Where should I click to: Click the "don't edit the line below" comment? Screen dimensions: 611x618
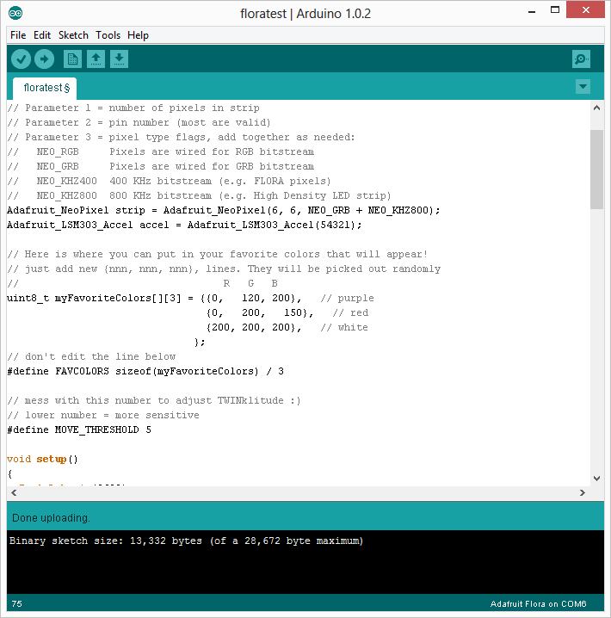click(91, 356)
